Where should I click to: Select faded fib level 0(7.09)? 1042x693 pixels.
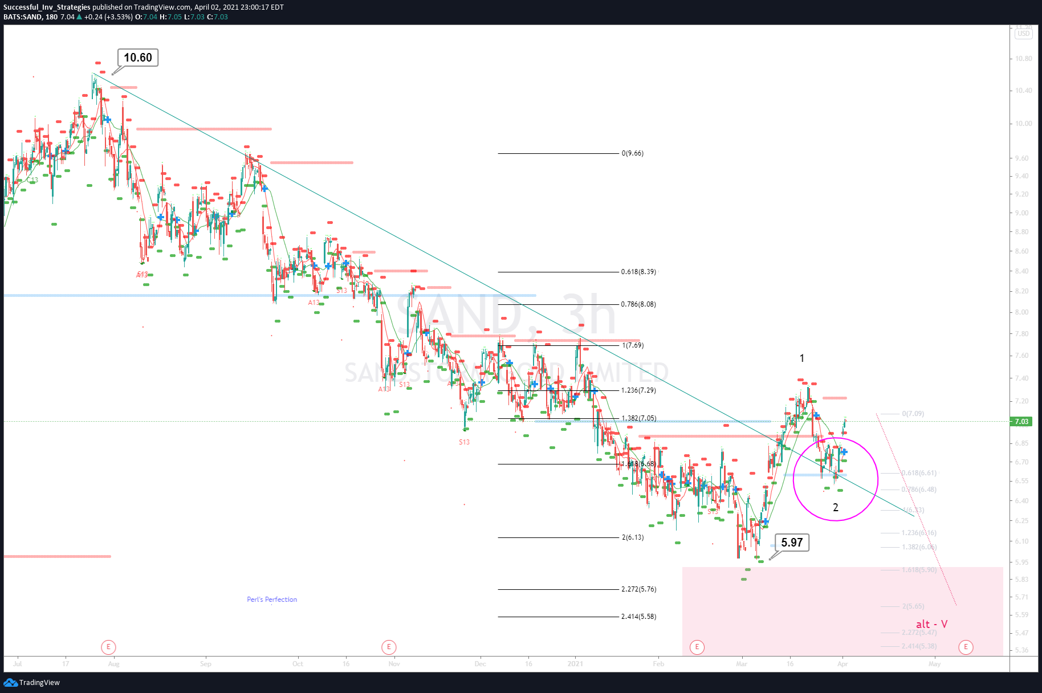pyautogui.click(x=913, y=414)
